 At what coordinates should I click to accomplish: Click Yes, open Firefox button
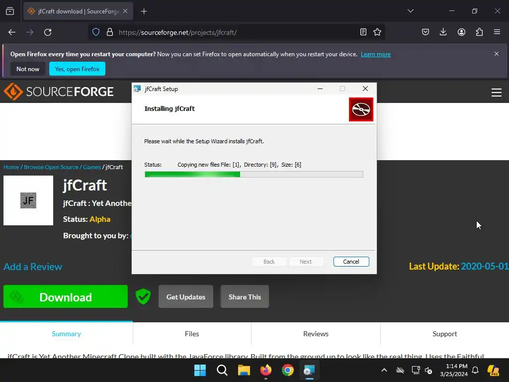77,69
